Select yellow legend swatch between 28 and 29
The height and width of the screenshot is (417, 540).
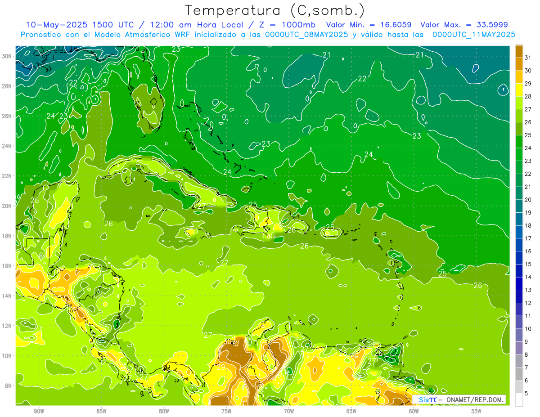519,90
